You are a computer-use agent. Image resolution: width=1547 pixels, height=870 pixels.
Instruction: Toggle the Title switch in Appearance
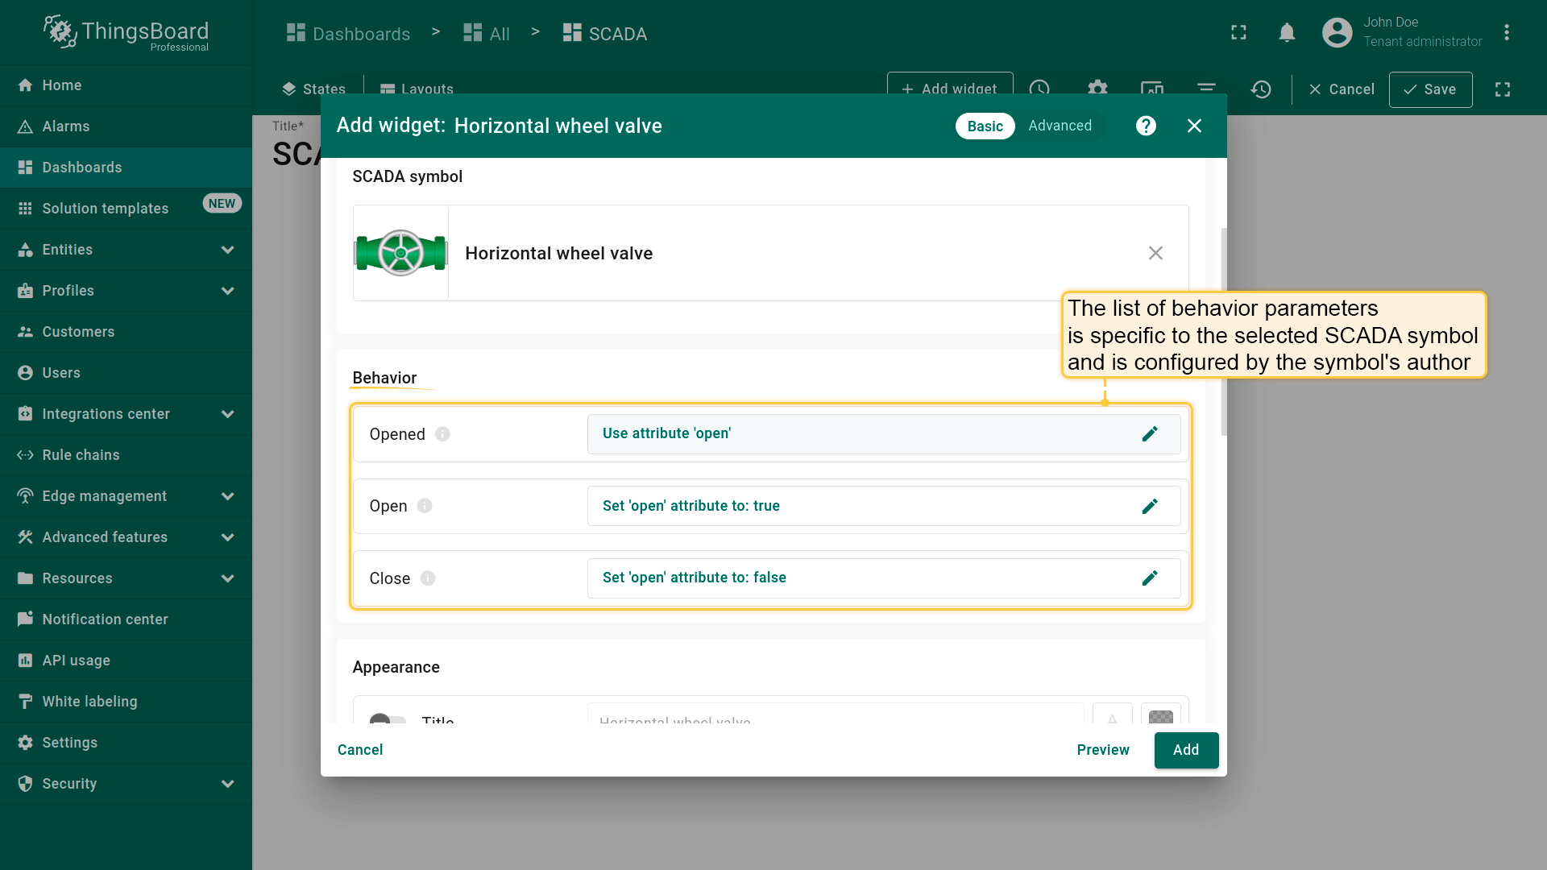point(388,719)
